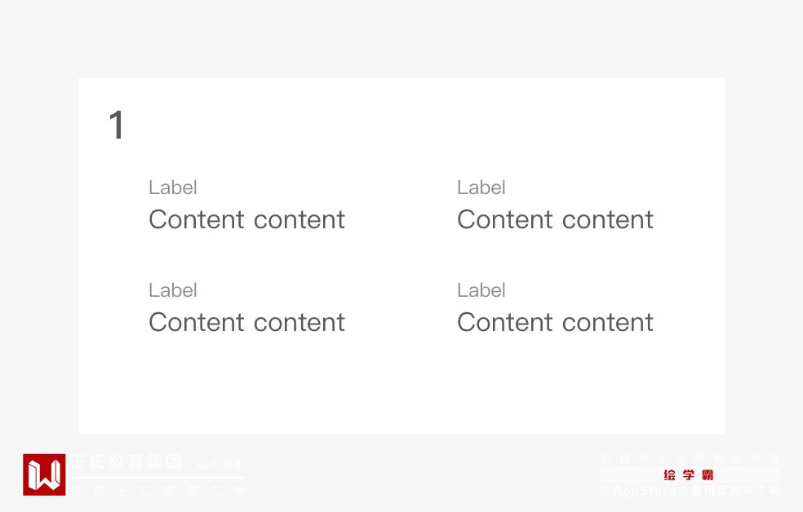
Task: Select the upper-left Label text
Action: [x=173, y=188]
